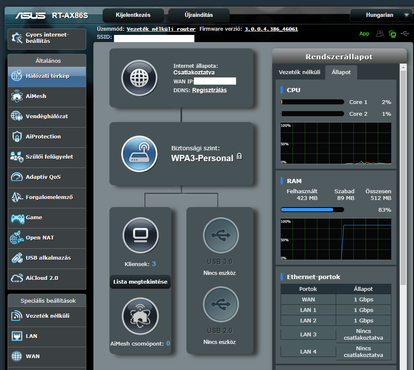Click the SSID field
Image resolution: width=414 pixels, height=370 pixels.
point(154,39)
